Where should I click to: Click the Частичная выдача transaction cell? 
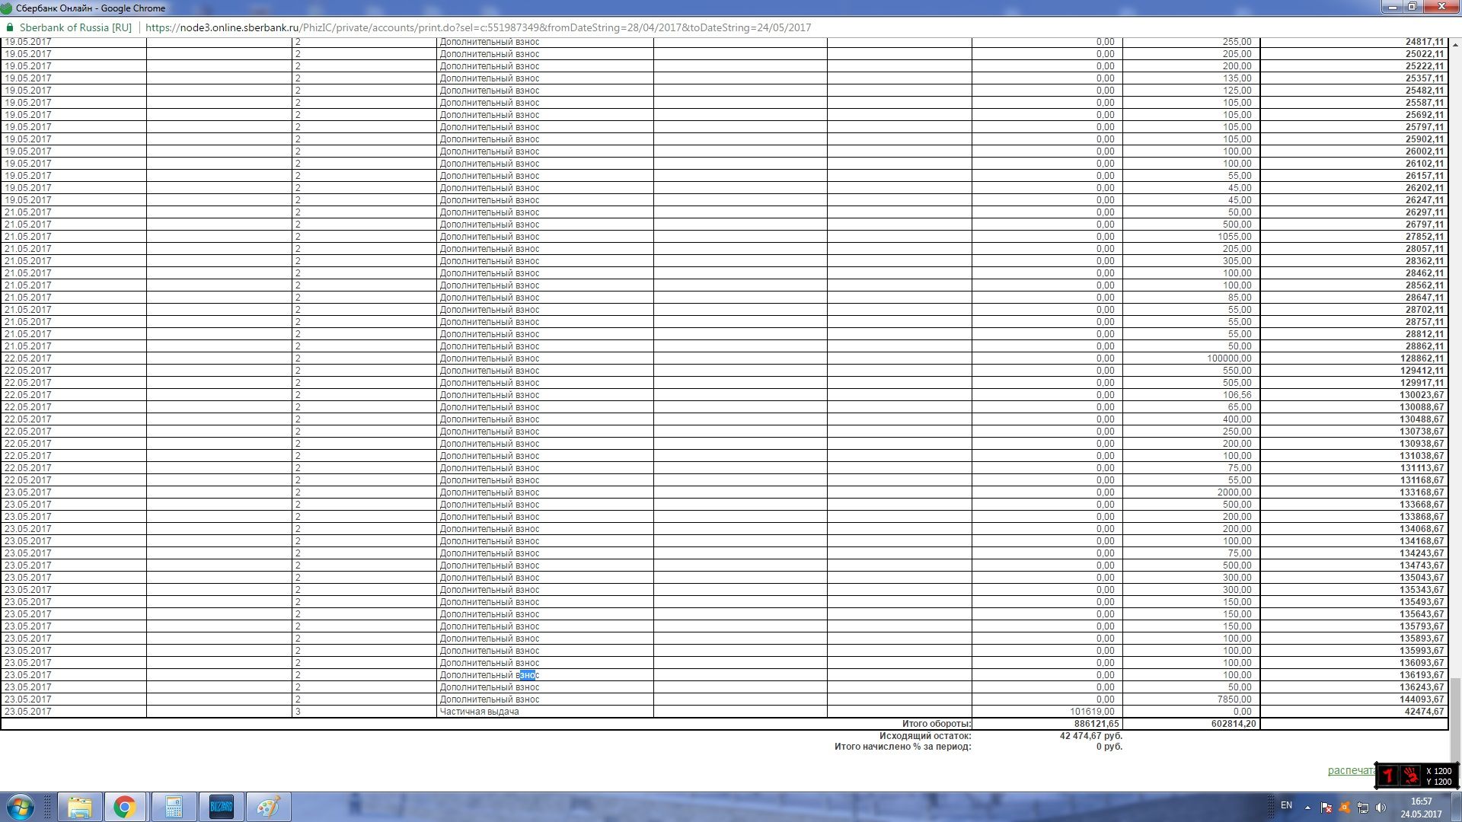pos(479,712)
